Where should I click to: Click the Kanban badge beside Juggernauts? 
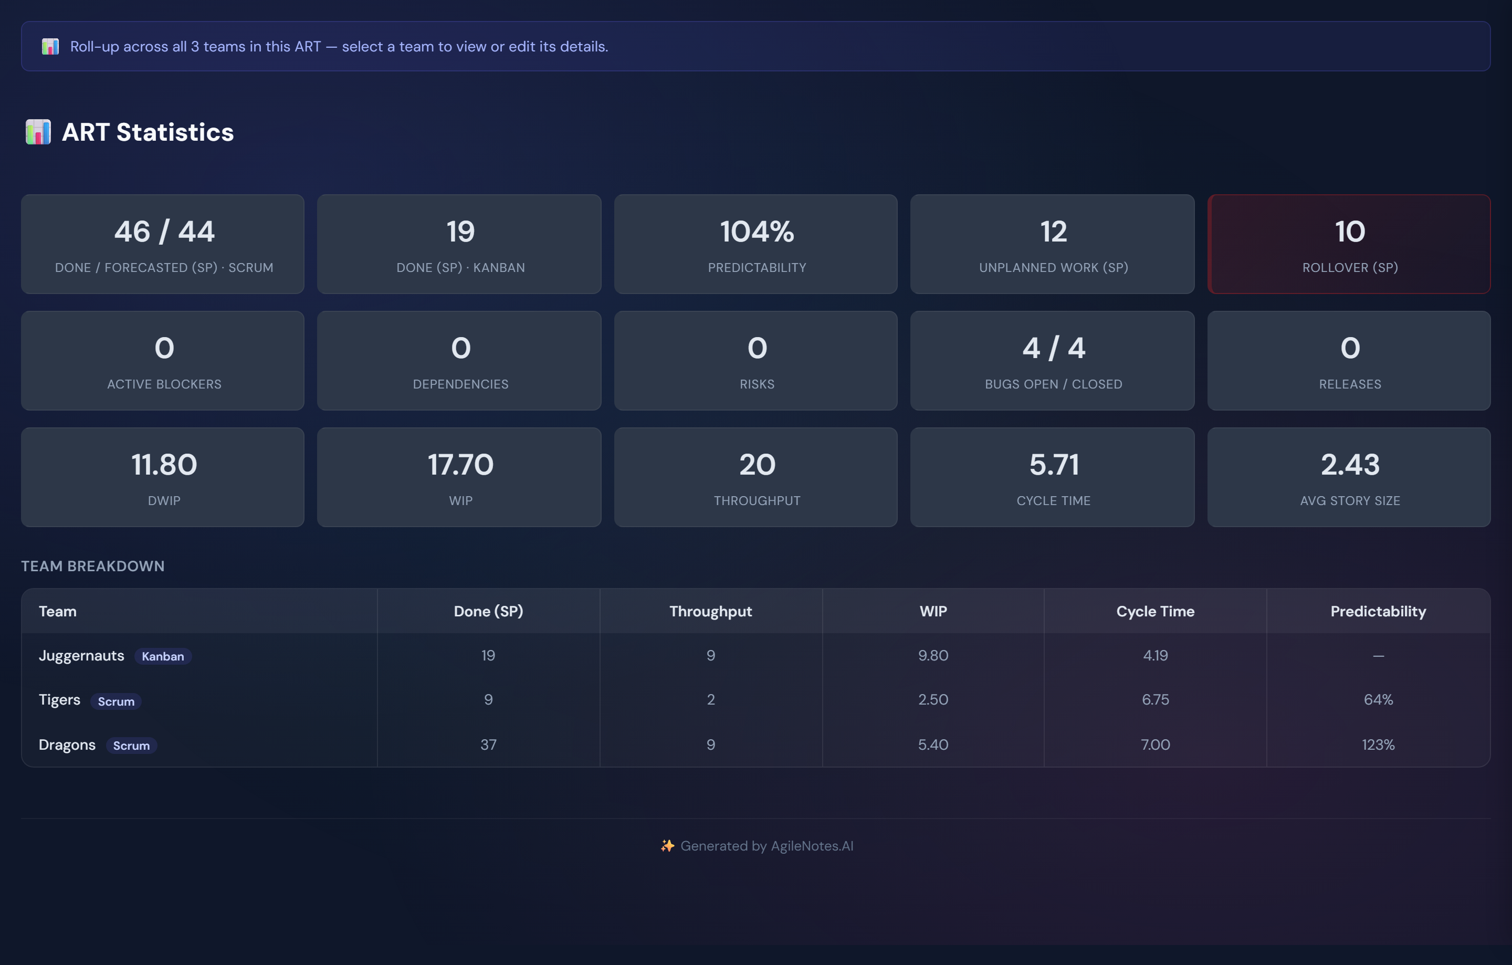pyautogui.click(x=163, y=656)
